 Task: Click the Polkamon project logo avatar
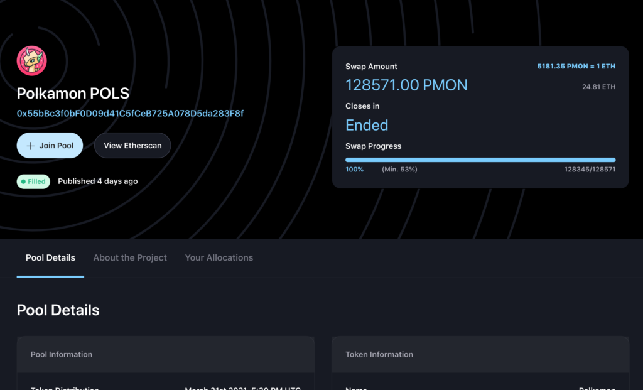pyautogui.click(x=31, y=61)
